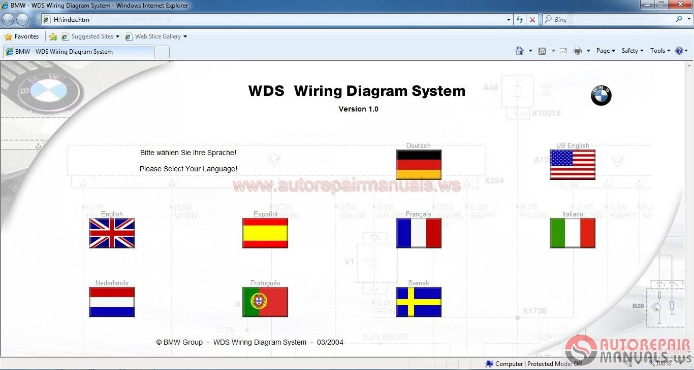Viewport: 694px width, 370px height.
Task: Go back with the browser Back arrow
Action: 8,19
